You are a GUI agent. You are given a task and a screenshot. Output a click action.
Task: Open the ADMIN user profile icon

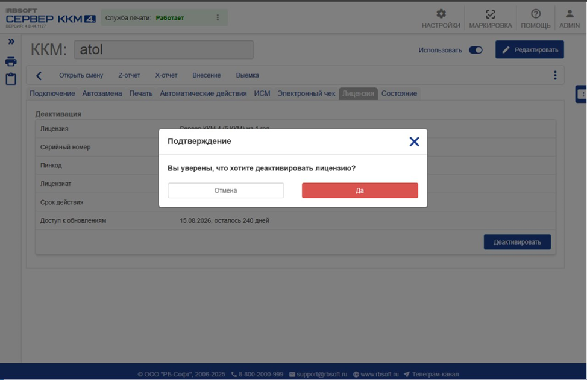[x=569, y=14]
